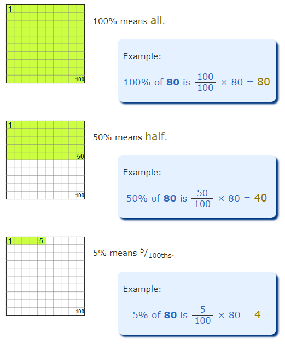The width and height of the screenshot is (285, 344).
Task: Click cell number 5 in bottom grid
Action: [x=41, y=241]
